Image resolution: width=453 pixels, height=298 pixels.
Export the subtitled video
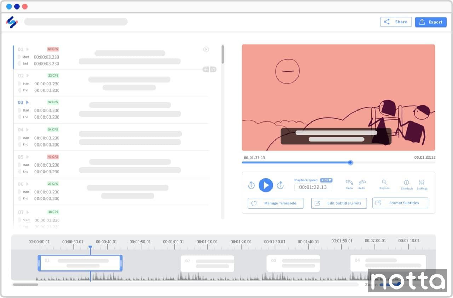[x=431, y=22]
